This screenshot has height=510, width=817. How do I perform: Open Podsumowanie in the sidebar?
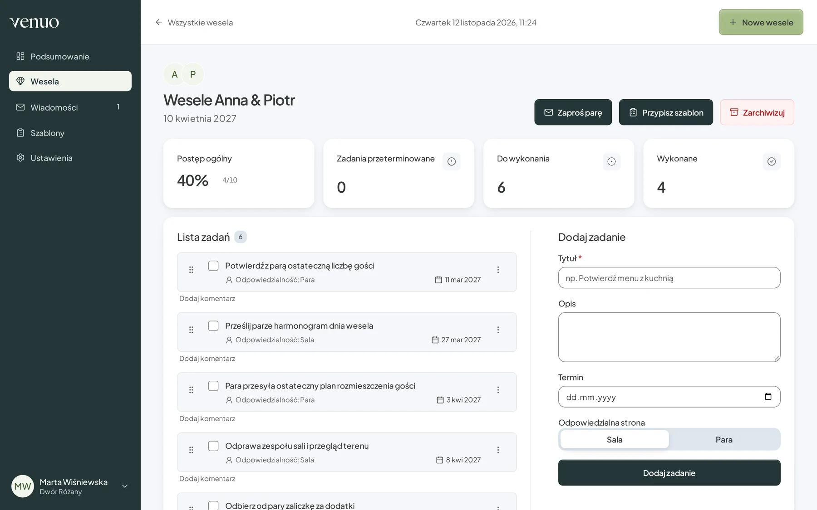click(70, 56)
